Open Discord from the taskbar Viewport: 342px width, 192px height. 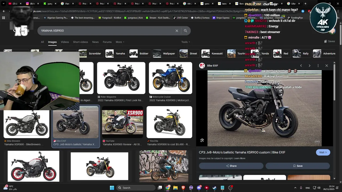click(199, 188)
